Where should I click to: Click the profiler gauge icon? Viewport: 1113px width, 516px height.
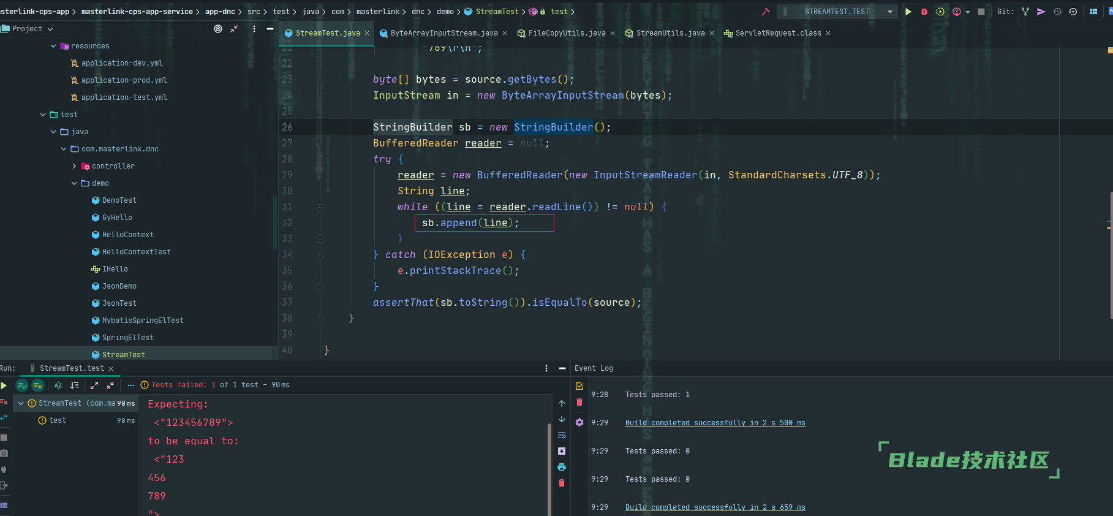click(x=957, y=12)
